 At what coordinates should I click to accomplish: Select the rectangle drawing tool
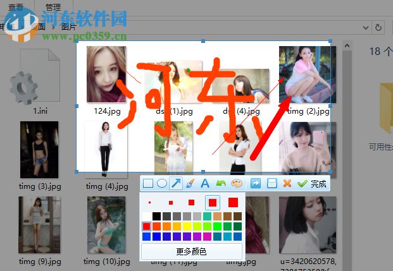148,183
